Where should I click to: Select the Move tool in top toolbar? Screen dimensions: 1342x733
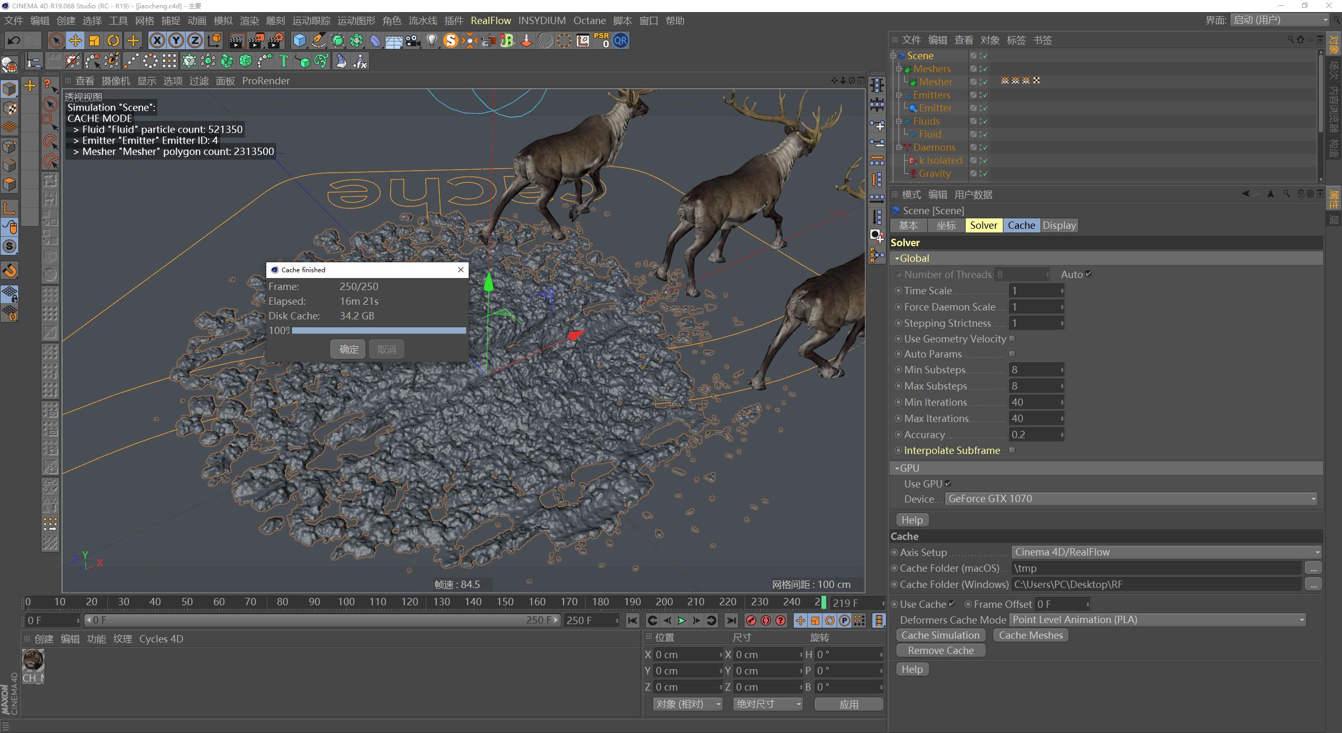(75, 40)
